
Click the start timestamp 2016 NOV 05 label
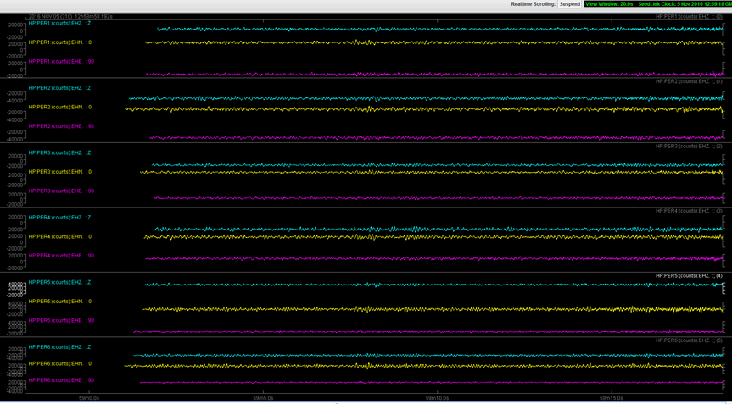pos(70,16)
